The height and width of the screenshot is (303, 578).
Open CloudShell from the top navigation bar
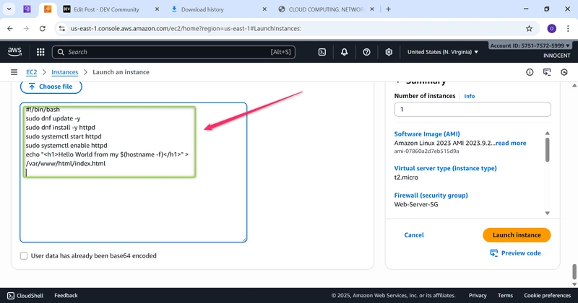coord(322,52)
